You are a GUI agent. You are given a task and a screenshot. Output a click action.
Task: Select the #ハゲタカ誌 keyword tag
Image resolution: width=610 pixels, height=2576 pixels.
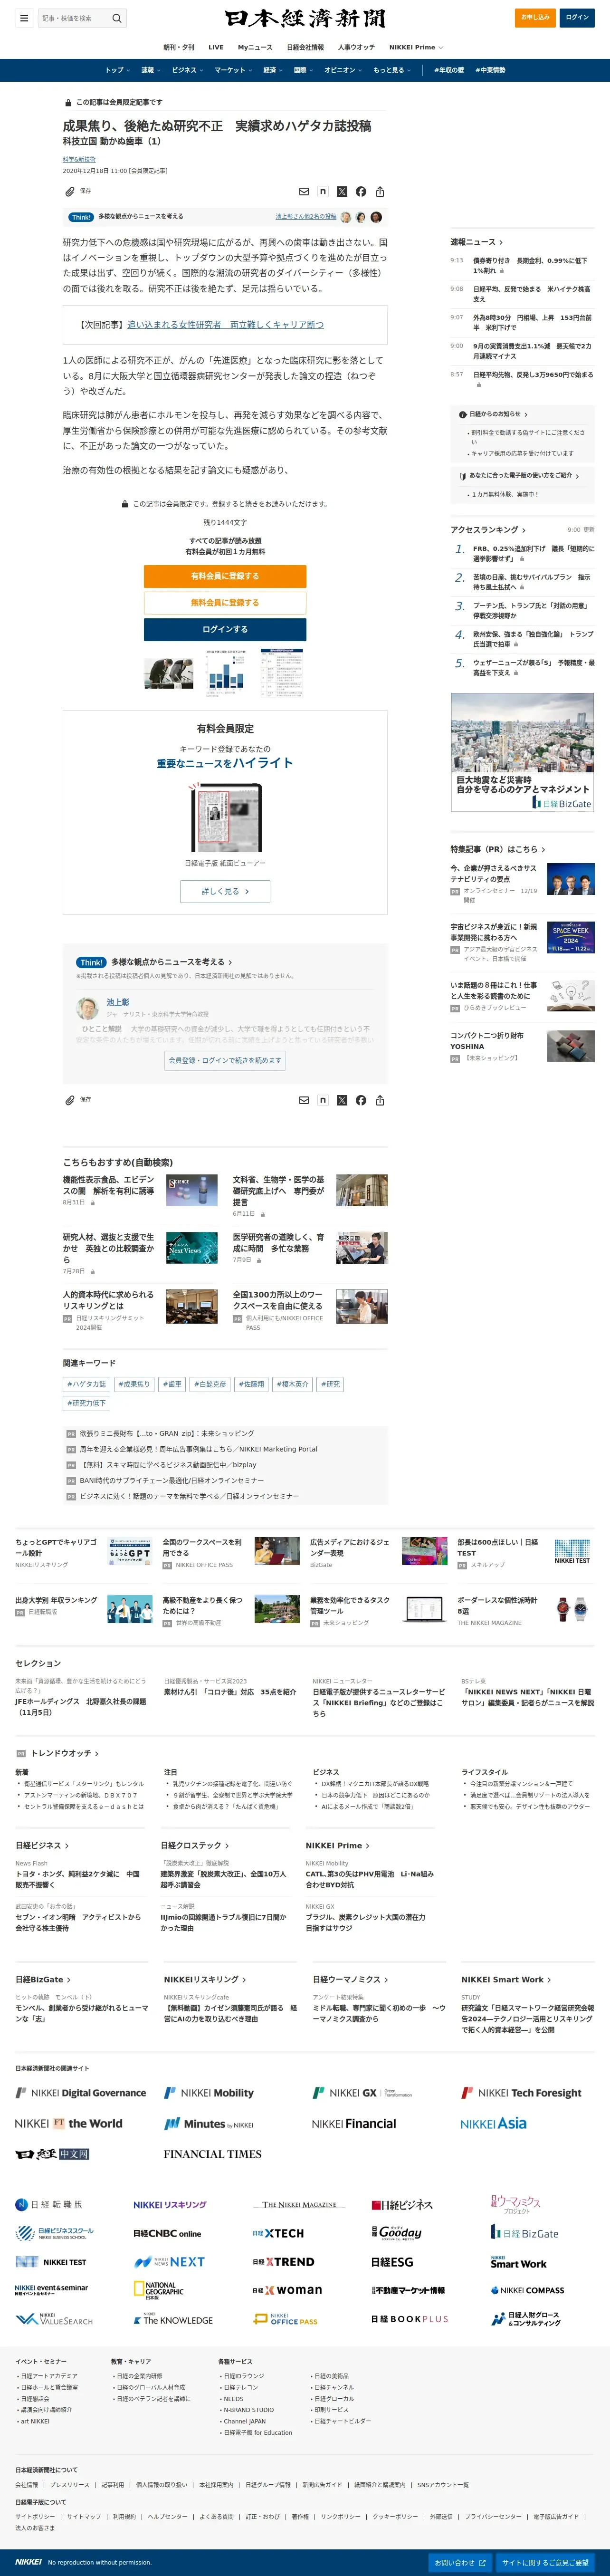coord(86,1384)
